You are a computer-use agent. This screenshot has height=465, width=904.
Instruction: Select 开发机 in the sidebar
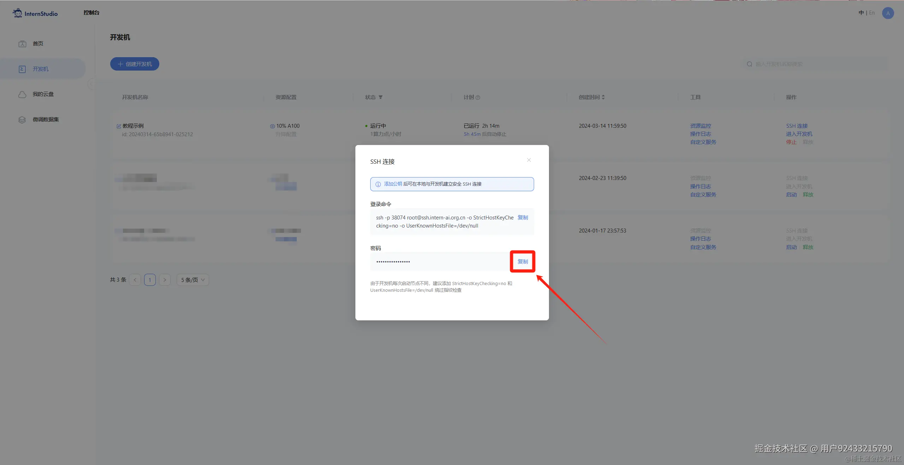[x=41, y=69]
